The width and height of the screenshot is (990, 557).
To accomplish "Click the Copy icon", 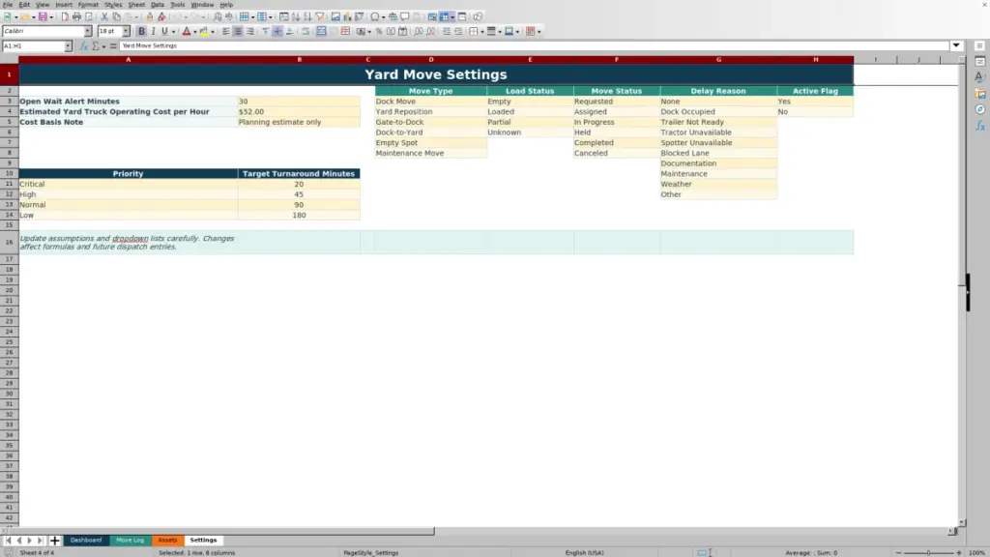I will point(116,16).
